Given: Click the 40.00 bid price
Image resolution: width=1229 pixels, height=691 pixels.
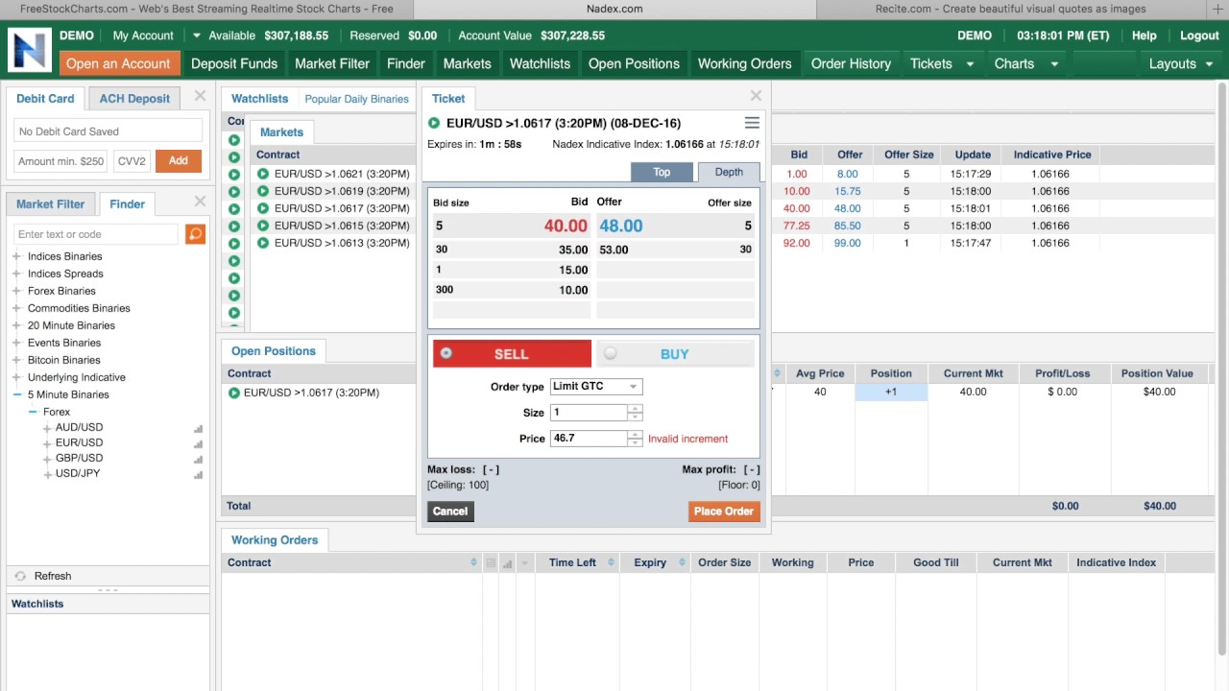Looking at the screenshot, I should (x=566, y=226).
